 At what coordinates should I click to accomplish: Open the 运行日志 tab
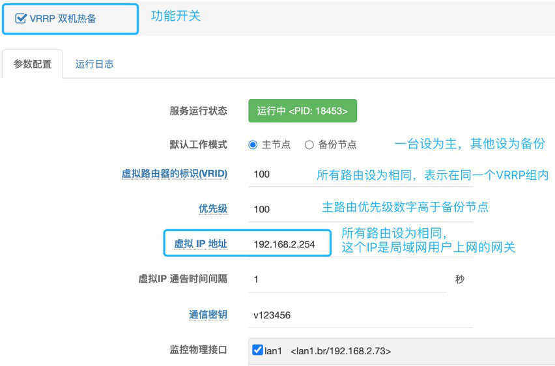[x=94, y=64]
